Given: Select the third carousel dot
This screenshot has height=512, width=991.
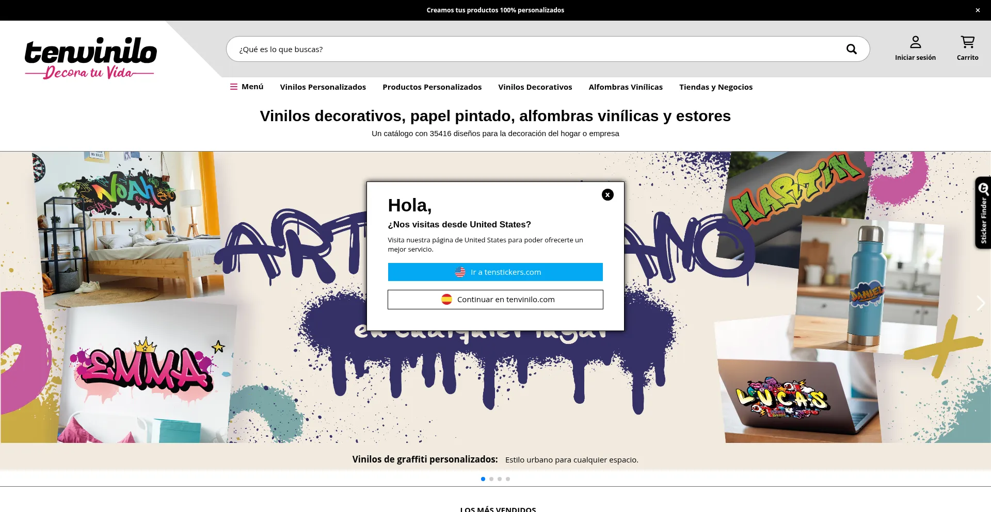Looking at the screenshot, I should point(500,479).
